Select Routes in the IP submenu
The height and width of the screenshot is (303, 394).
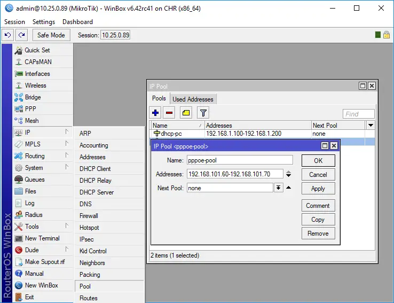coord(109,298)
